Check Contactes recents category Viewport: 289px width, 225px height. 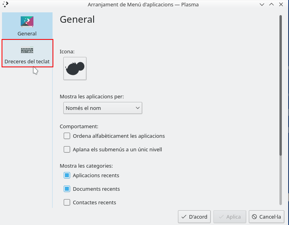[67, 202]
